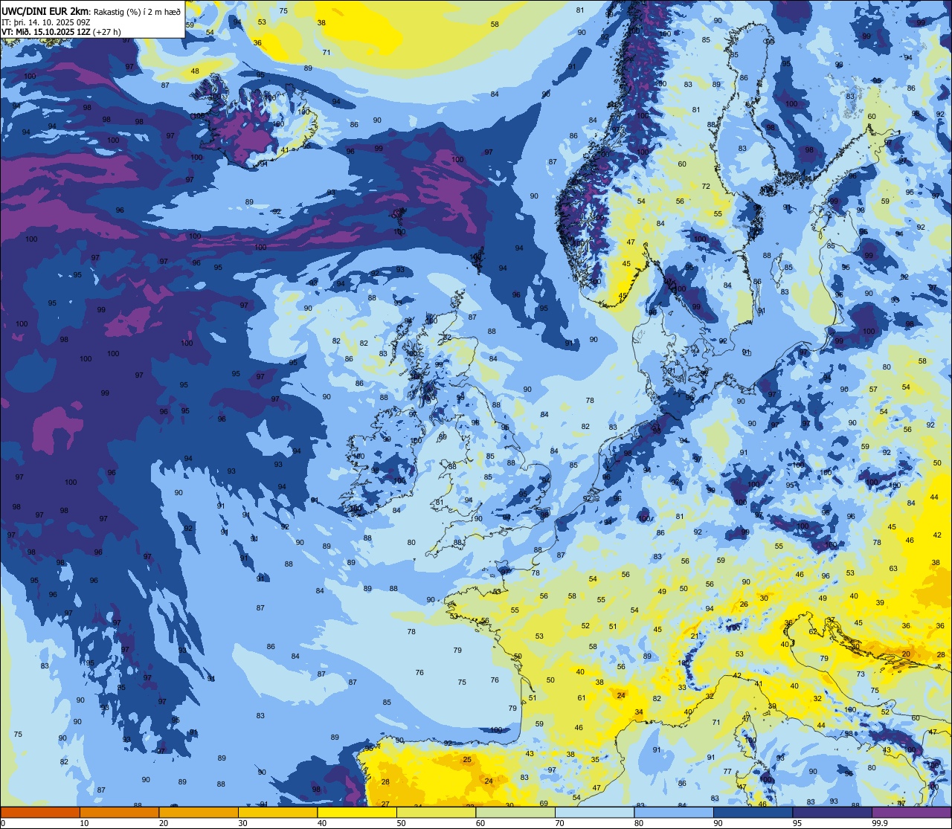The width and height of the screenshot is (952, 829).
Task: Pick the pale yellow 50–60 legend swatch
Action: 436,813
